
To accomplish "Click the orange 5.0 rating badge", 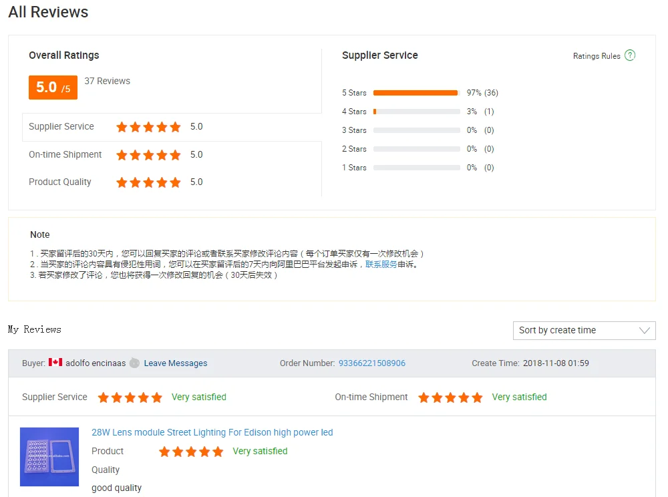I will click(52, 87).
